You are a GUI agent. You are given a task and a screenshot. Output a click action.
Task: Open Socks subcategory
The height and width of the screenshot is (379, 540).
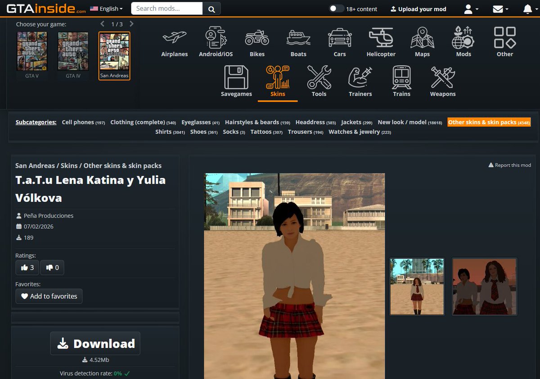click(234, 132)
